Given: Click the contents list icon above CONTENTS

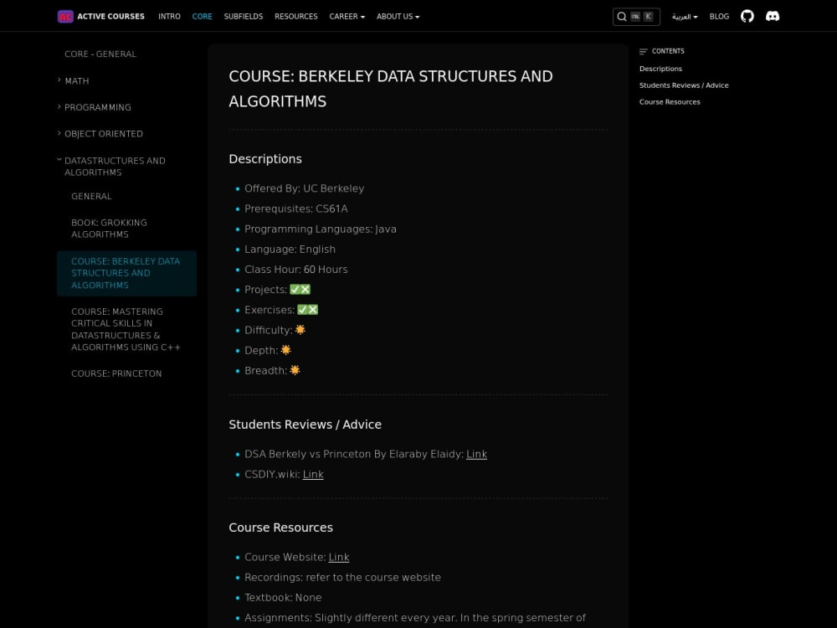Looking at the screenshot, I should [x=643, y=51].
